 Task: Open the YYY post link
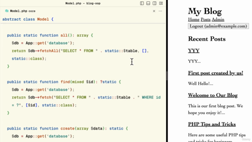tap(194, 50)
